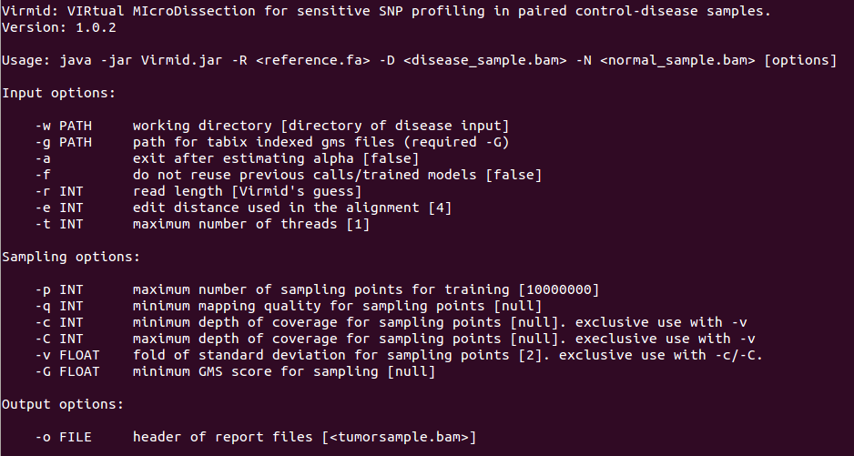
Task: Click the -r INT read length option
Action: tap(198, 191)
